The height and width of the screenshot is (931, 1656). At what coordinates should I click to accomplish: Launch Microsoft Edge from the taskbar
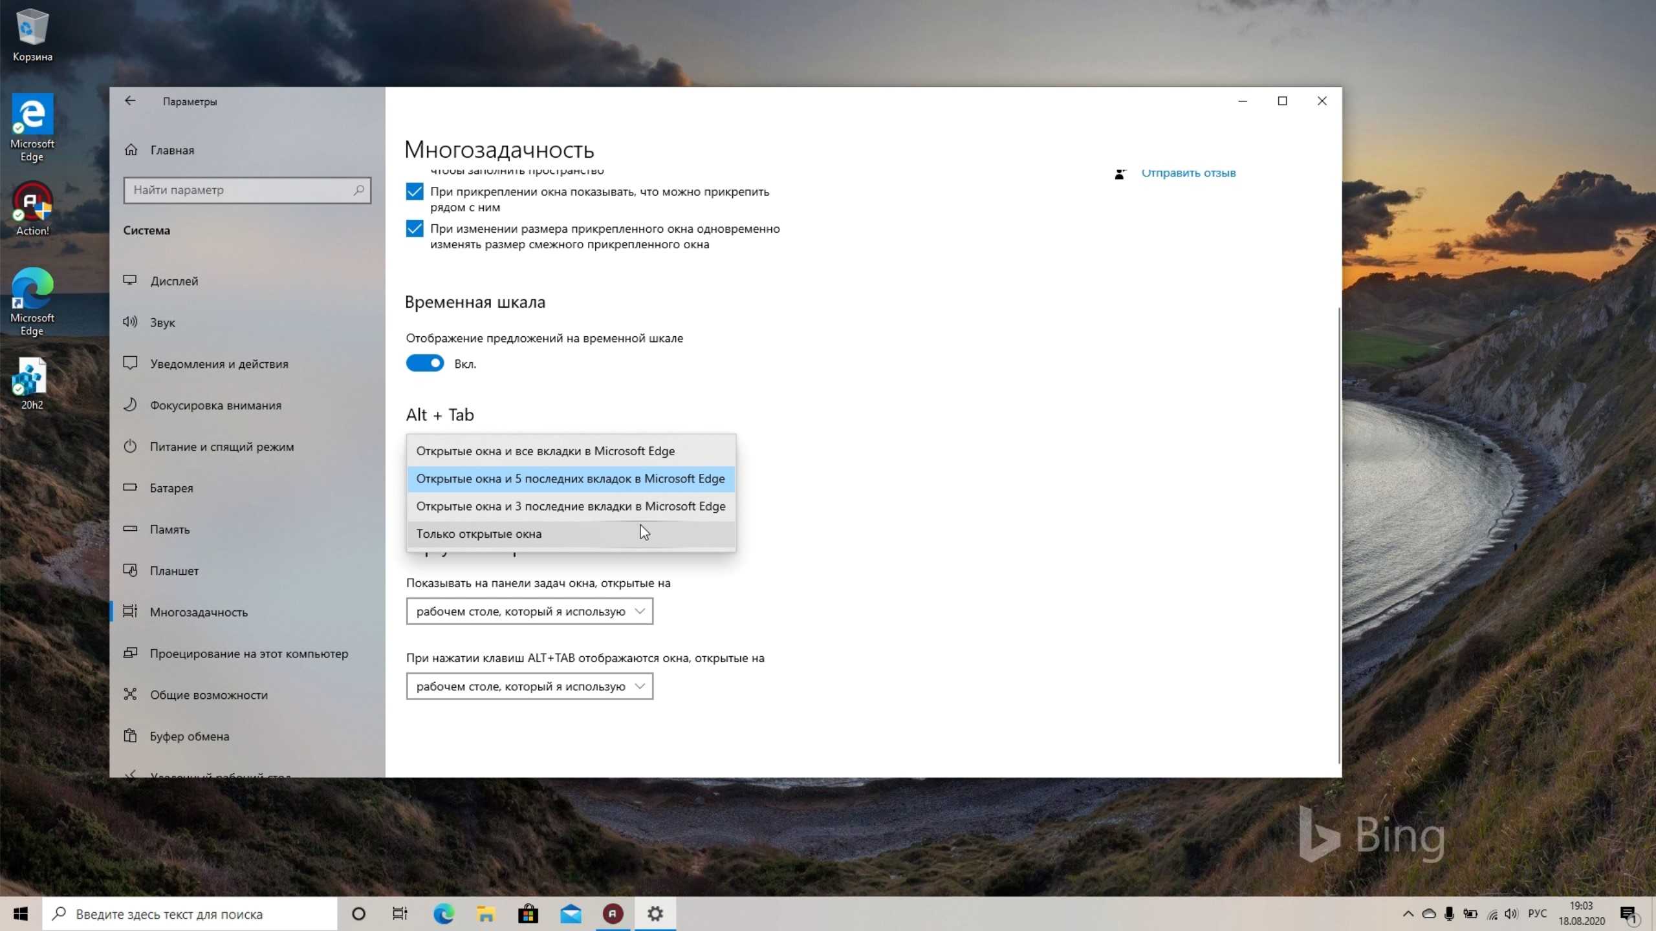(443, 914)
